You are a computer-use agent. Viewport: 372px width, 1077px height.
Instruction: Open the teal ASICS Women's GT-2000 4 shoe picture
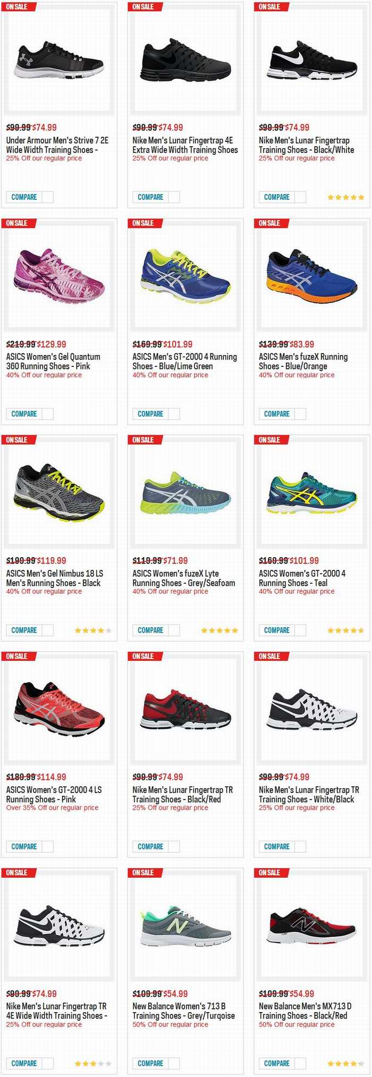(312, 493)
